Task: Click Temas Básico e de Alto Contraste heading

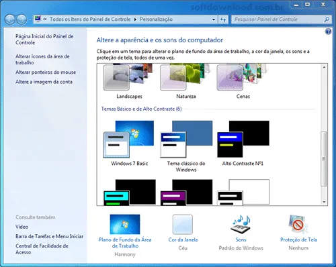Action: (141, 109)
